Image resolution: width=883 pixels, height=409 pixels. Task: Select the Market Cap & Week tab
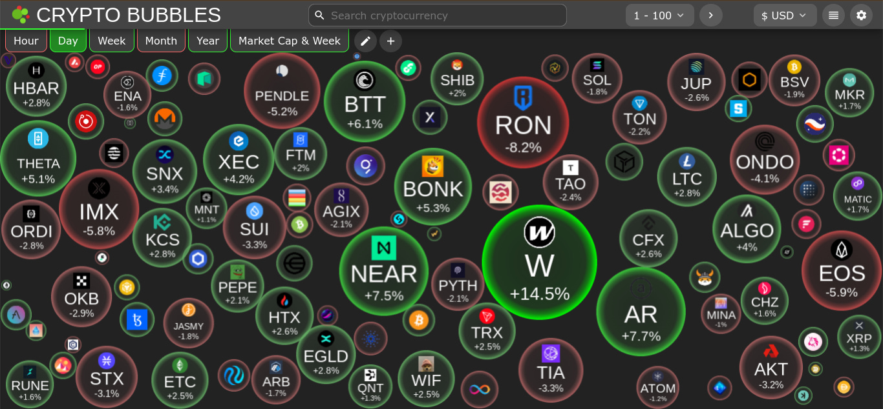[290, 41]
